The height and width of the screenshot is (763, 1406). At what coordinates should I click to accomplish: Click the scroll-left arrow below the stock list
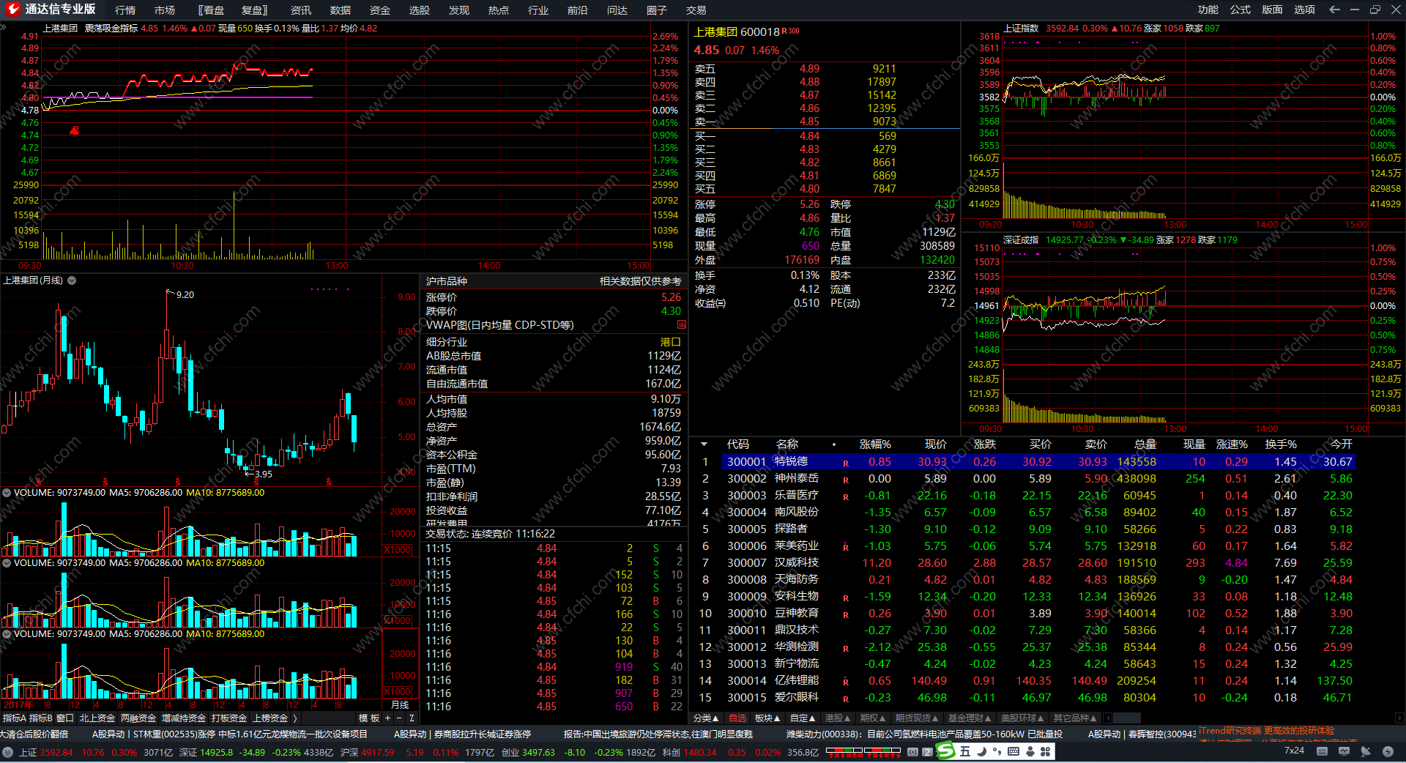[1107, 718]
